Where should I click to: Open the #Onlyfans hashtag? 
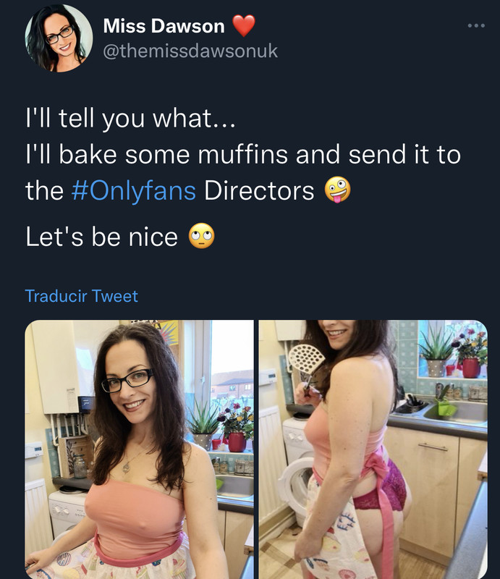[x=133, y=191]
